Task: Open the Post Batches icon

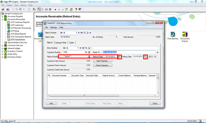Action: tap(173, 36)
